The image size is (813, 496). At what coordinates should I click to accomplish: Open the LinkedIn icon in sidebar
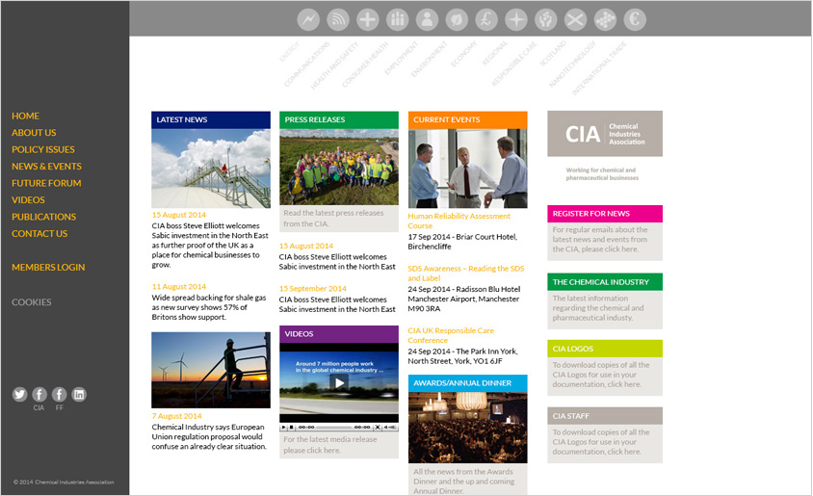pos(79,395)
